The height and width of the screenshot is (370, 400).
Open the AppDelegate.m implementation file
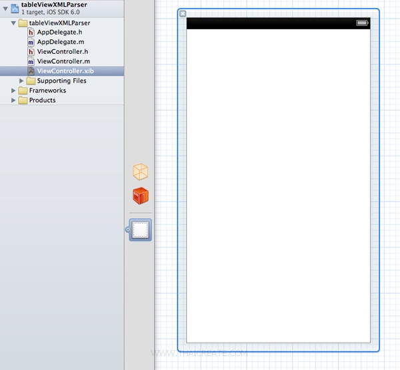coord(59,42)
